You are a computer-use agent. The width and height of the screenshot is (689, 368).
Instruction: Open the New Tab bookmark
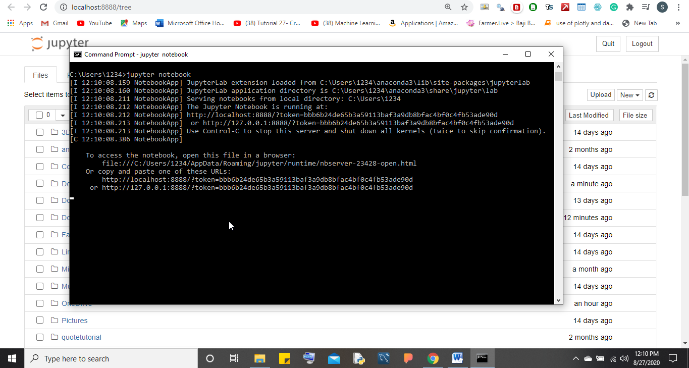640,23
